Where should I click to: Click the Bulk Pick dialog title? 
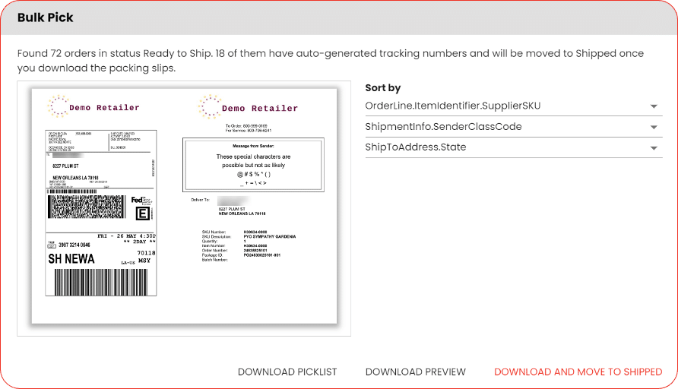tap(46, 17)
